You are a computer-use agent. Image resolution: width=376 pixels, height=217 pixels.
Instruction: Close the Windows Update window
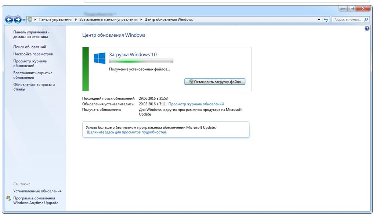click(x=363, y=9)
